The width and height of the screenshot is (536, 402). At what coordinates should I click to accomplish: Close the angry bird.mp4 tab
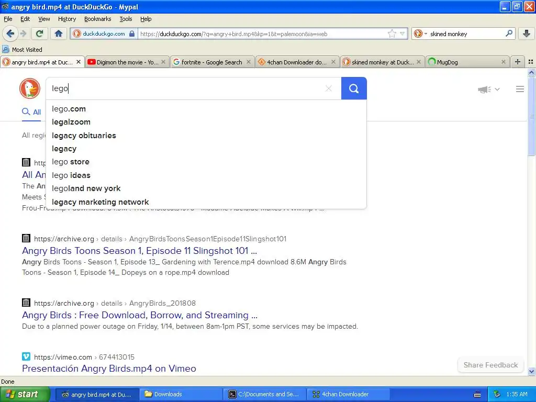(x=79, y=62)
